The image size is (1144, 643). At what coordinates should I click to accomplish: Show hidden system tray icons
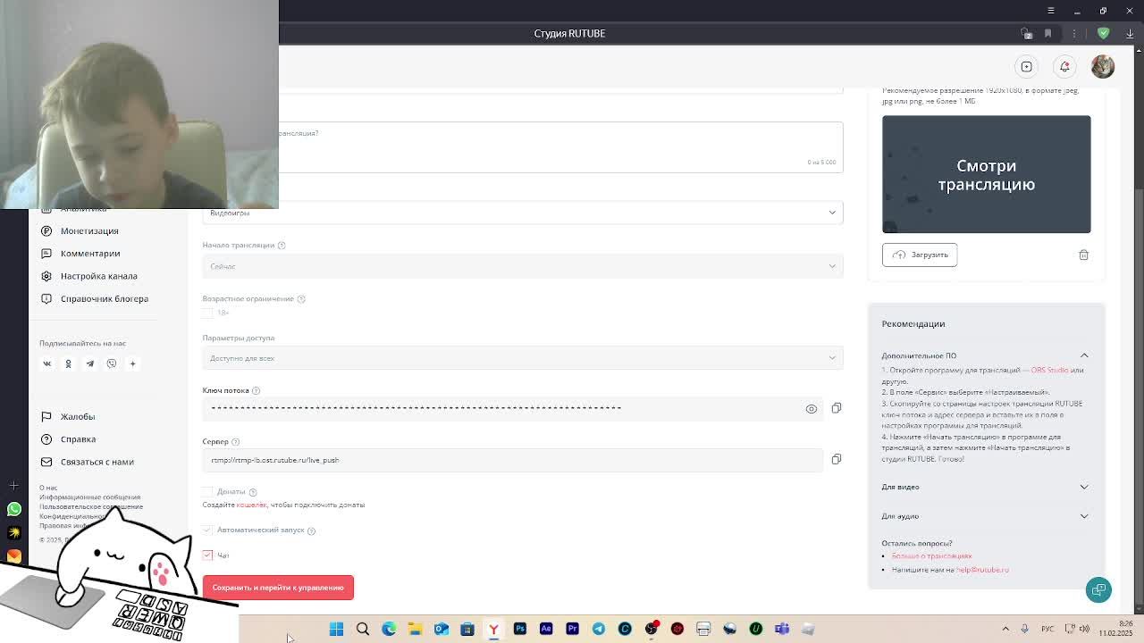[x=1005, y=629]
